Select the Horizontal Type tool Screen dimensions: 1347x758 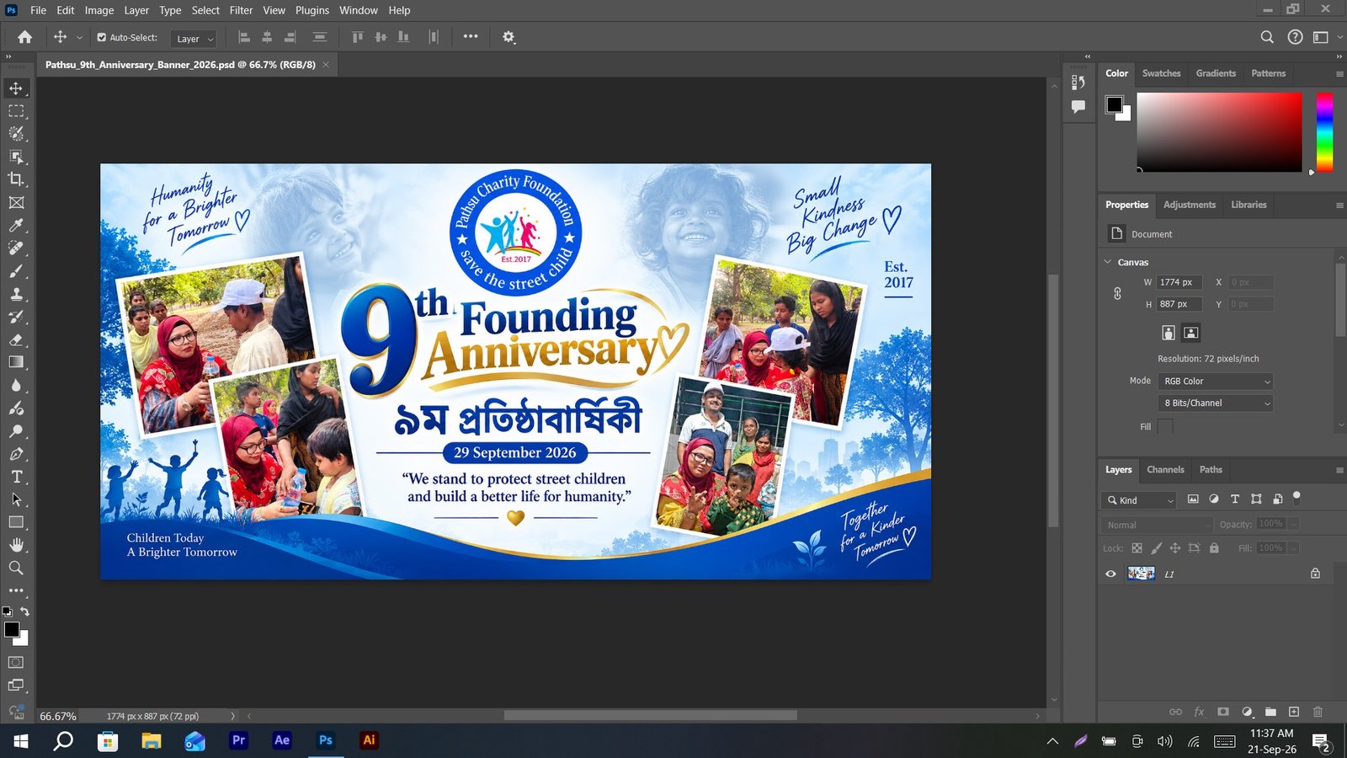[x=16, y=477]
